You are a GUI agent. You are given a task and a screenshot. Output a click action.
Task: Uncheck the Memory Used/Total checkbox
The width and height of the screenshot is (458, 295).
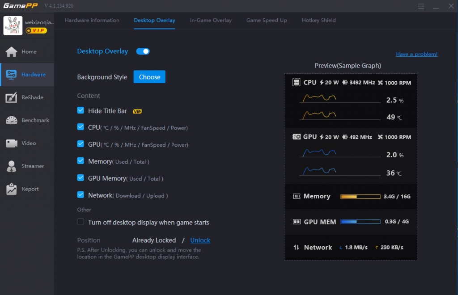pyautogui.click(x=81, y=161)
